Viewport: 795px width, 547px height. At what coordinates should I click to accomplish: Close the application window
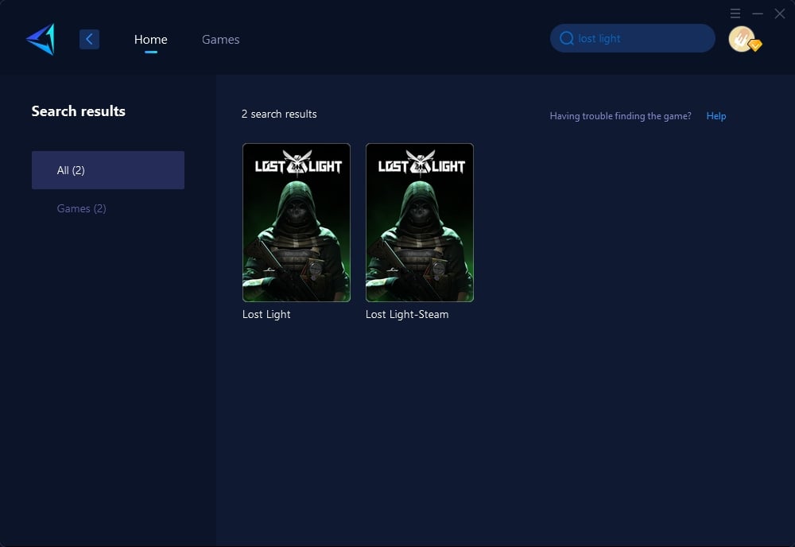click(x=780, y=14)
